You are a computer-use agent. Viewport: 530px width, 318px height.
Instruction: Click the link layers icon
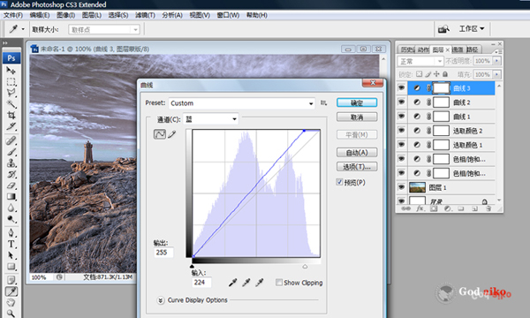point(406,208)
